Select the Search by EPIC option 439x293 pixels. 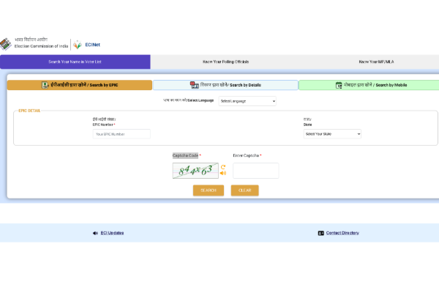click(x=79, y=85)
